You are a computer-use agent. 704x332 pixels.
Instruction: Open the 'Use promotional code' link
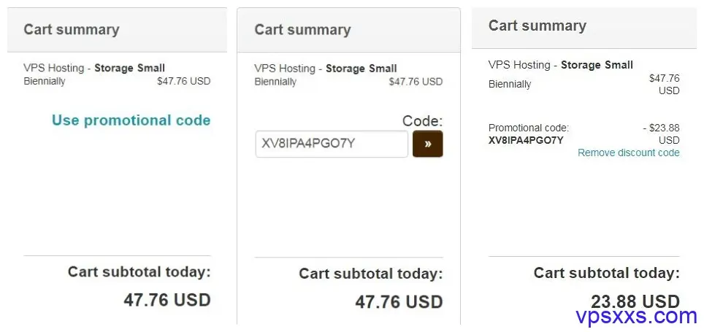(131, 120)
